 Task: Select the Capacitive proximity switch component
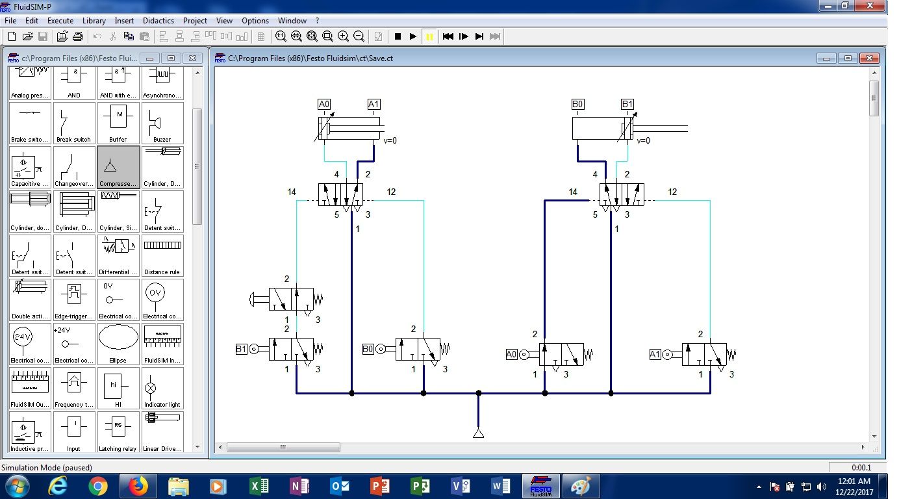tap(29, 167)
